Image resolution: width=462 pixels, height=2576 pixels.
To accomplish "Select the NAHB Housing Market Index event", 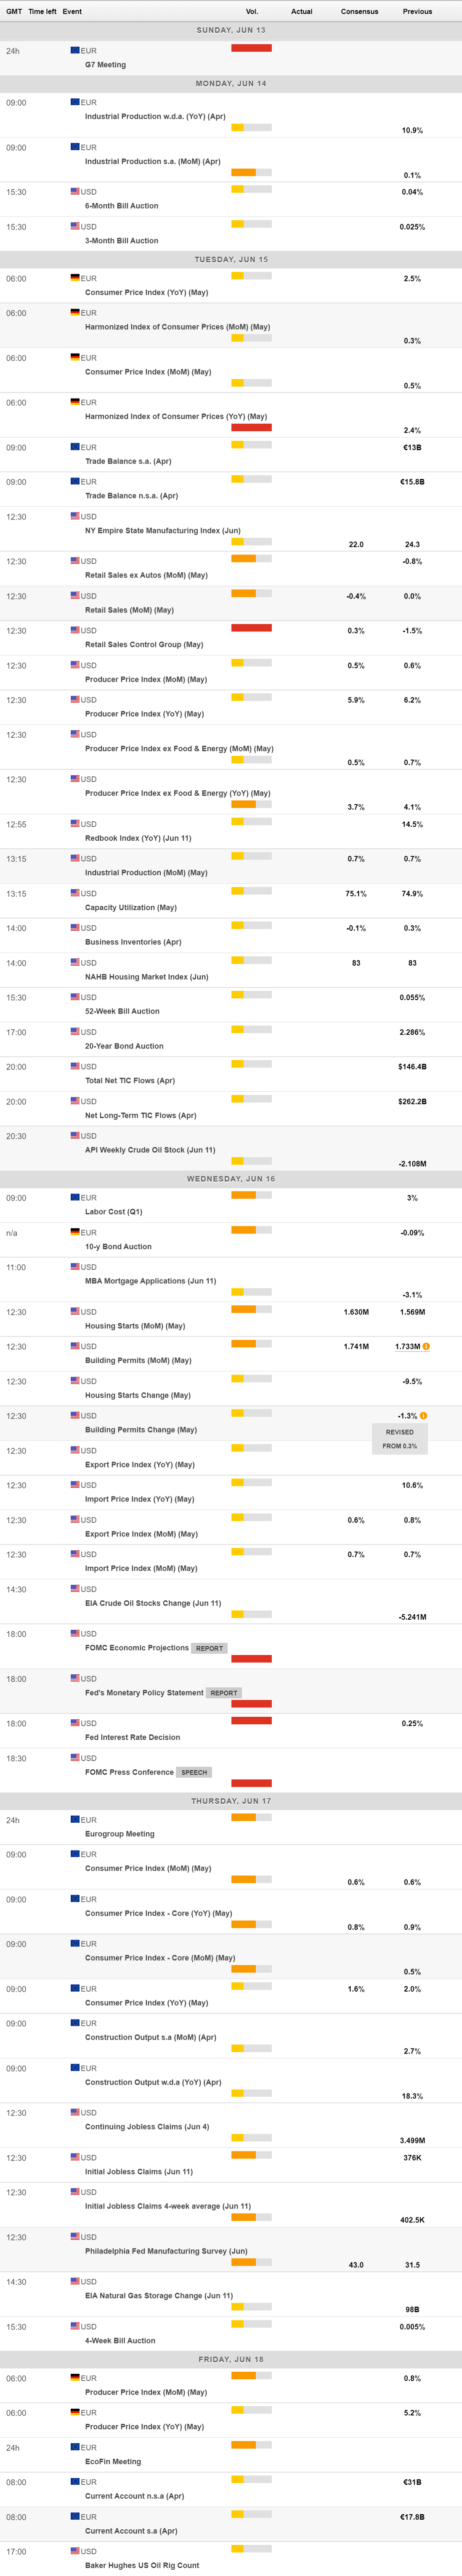I will coord(146,977).
